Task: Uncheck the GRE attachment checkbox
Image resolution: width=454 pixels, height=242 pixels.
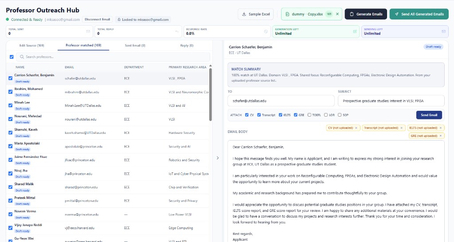Action: pyautogui.click(x=295, y=115)
